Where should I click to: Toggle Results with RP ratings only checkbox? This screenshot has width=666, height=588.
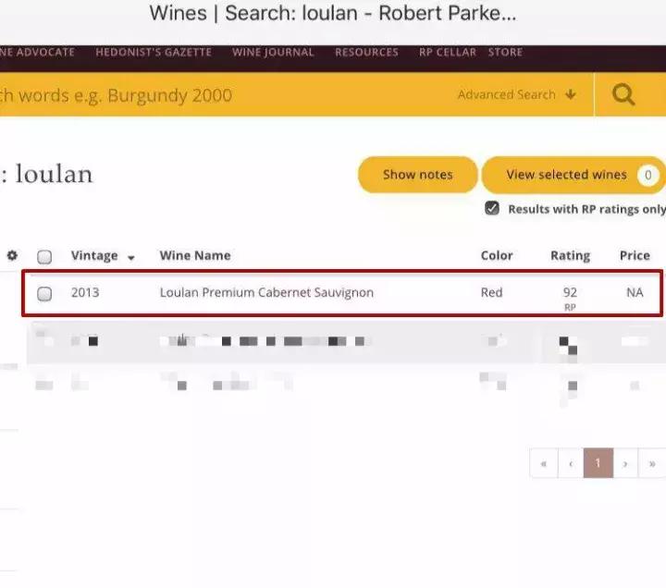click(492, 208)
